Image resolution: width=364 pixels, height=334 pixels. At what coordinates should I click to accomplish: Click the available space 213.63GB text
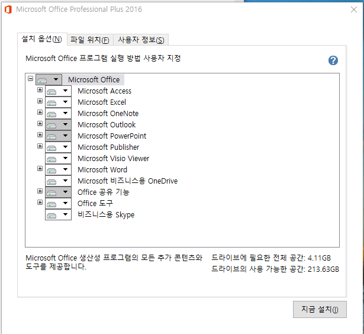click(x=275, y=269)
